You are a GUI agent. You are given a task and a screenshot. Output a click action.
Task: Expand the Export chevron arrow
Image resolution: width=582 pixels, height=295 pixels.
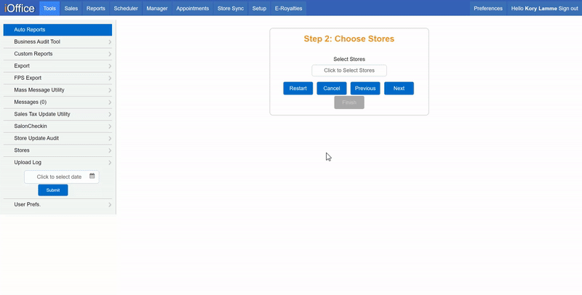pos(110,66)
